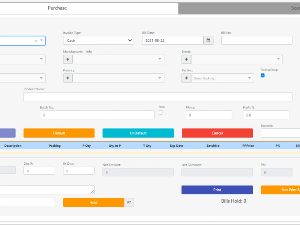Add a new Packing with plus button
The height and width of the screenshot is (225, 300).
pos(186,78)
